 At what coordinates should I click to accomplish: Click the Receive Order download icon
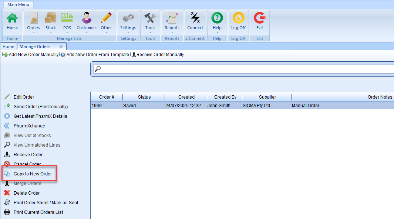7,154
